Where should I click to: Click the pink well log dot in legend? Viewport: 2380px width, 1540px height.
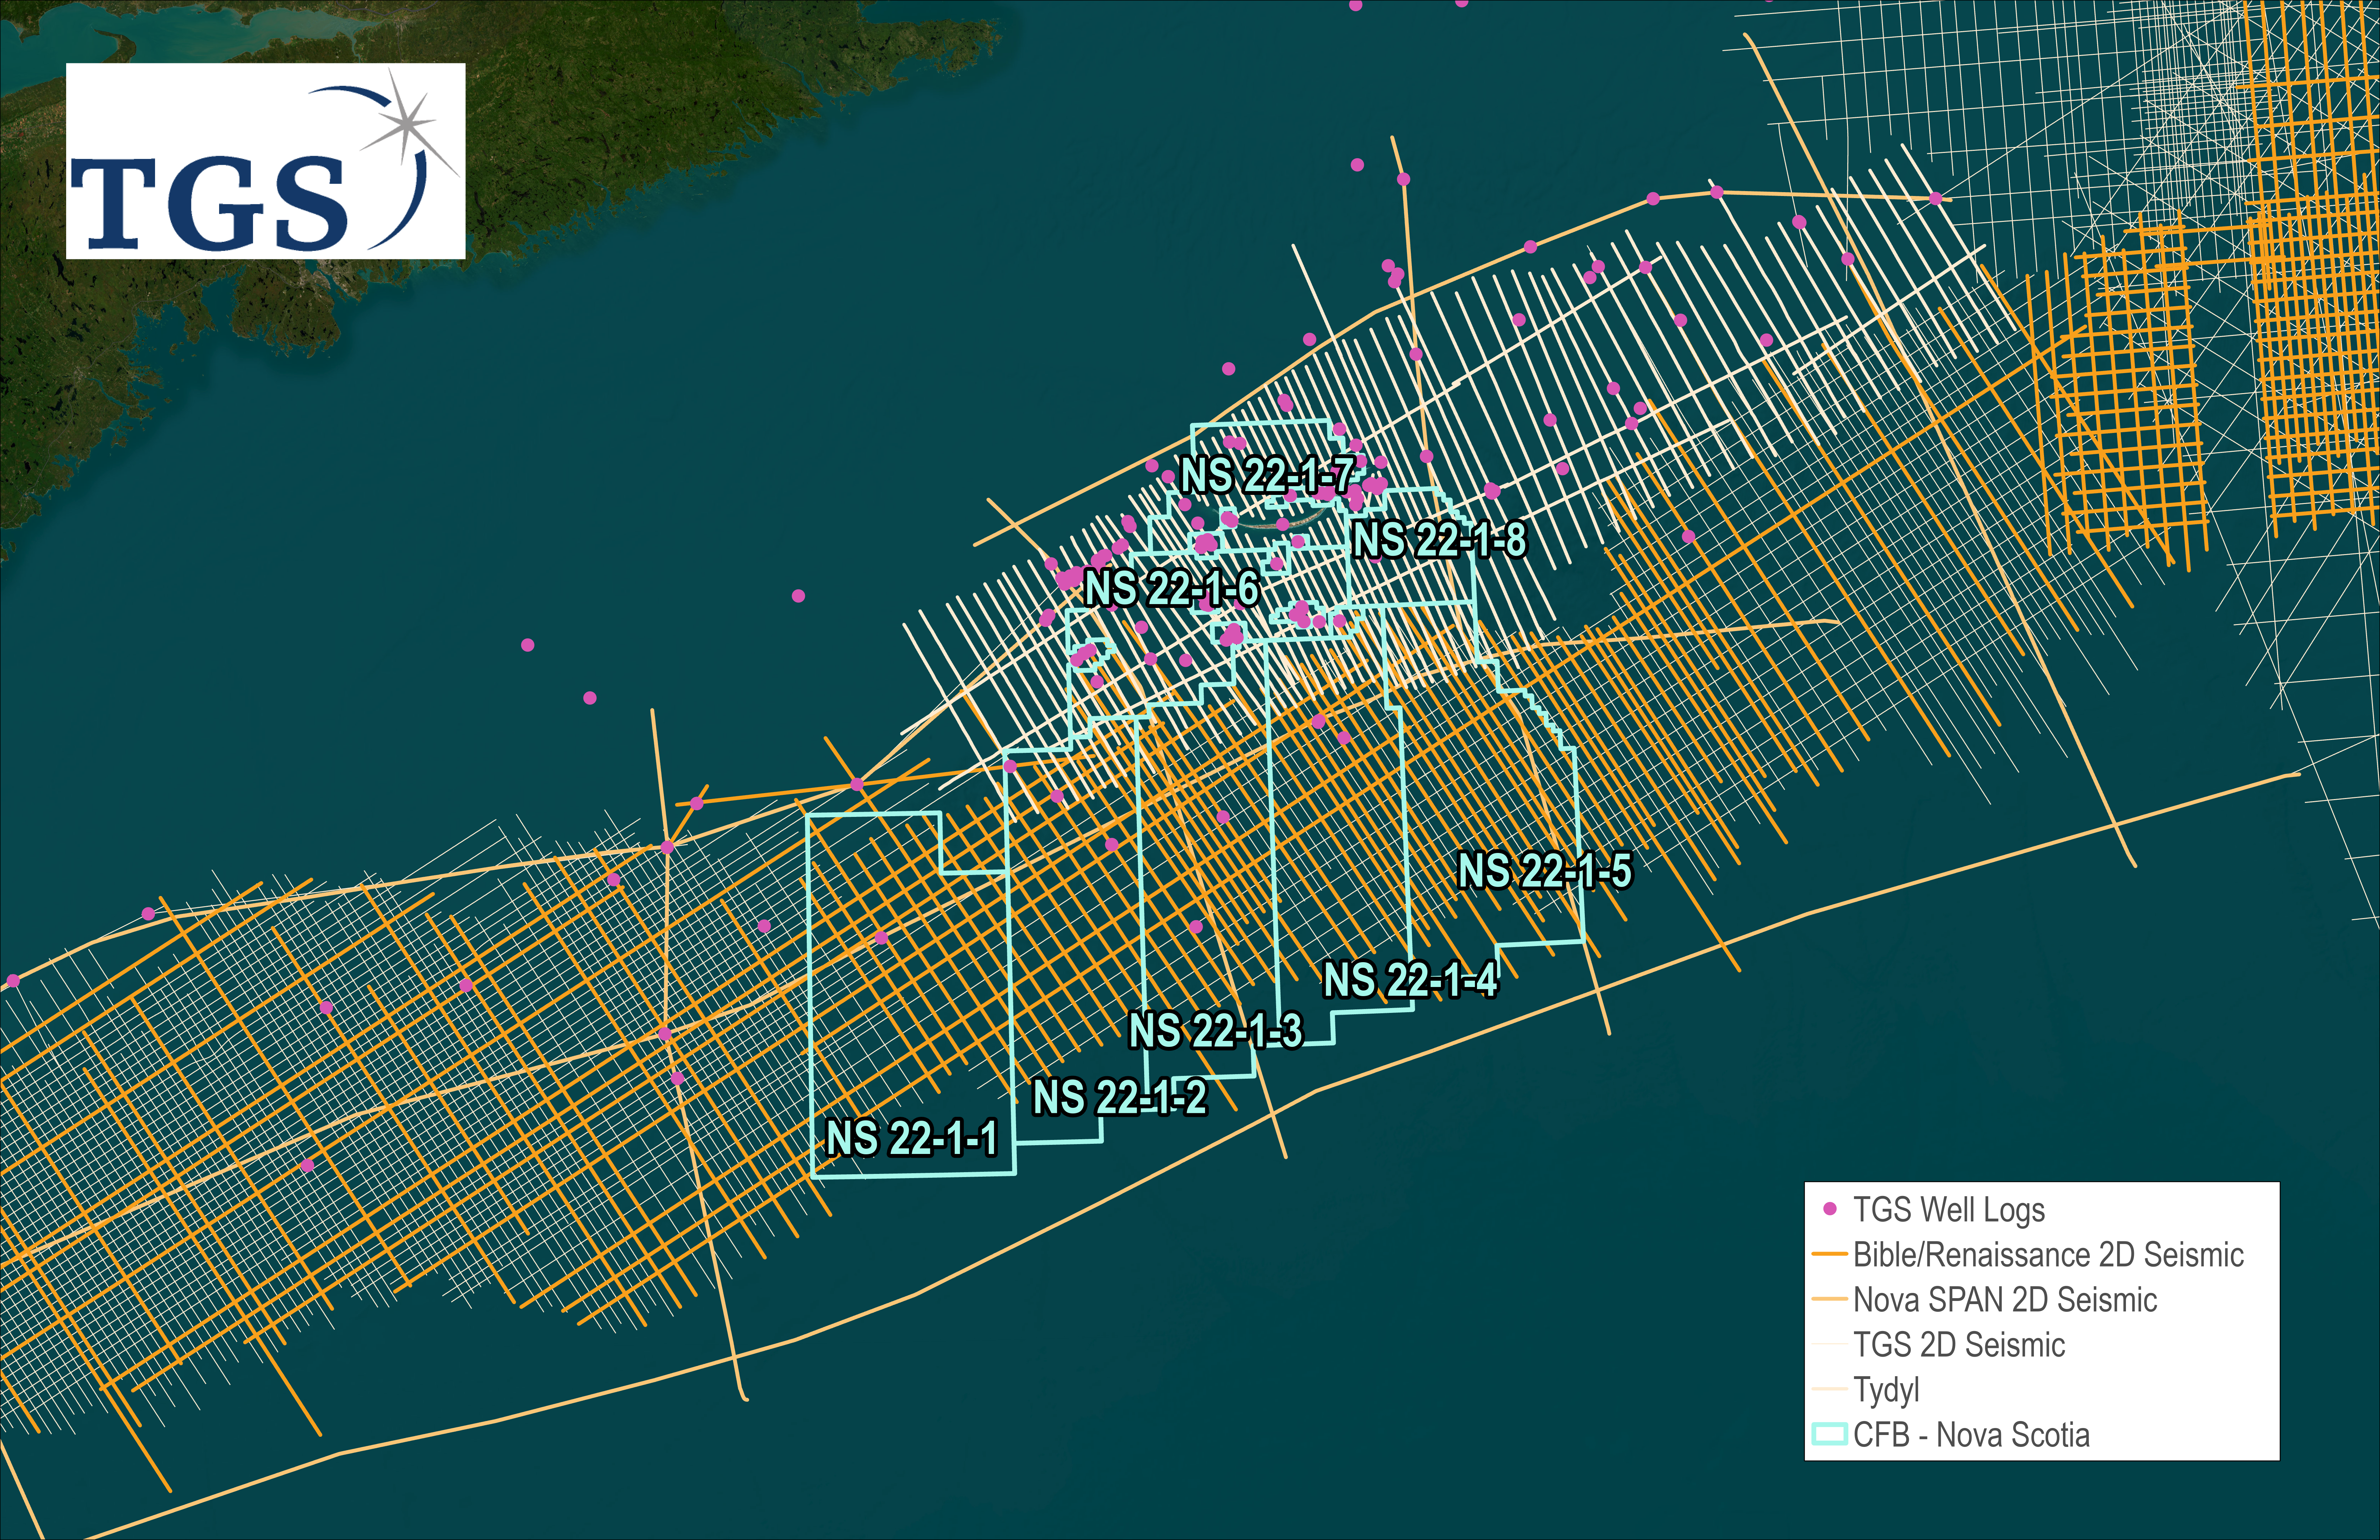1830,1209
